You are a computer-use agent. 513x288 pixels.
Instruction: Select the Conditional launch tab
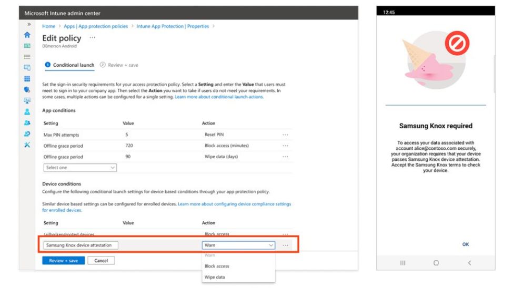pyautogui.click(x=69, y=65)
